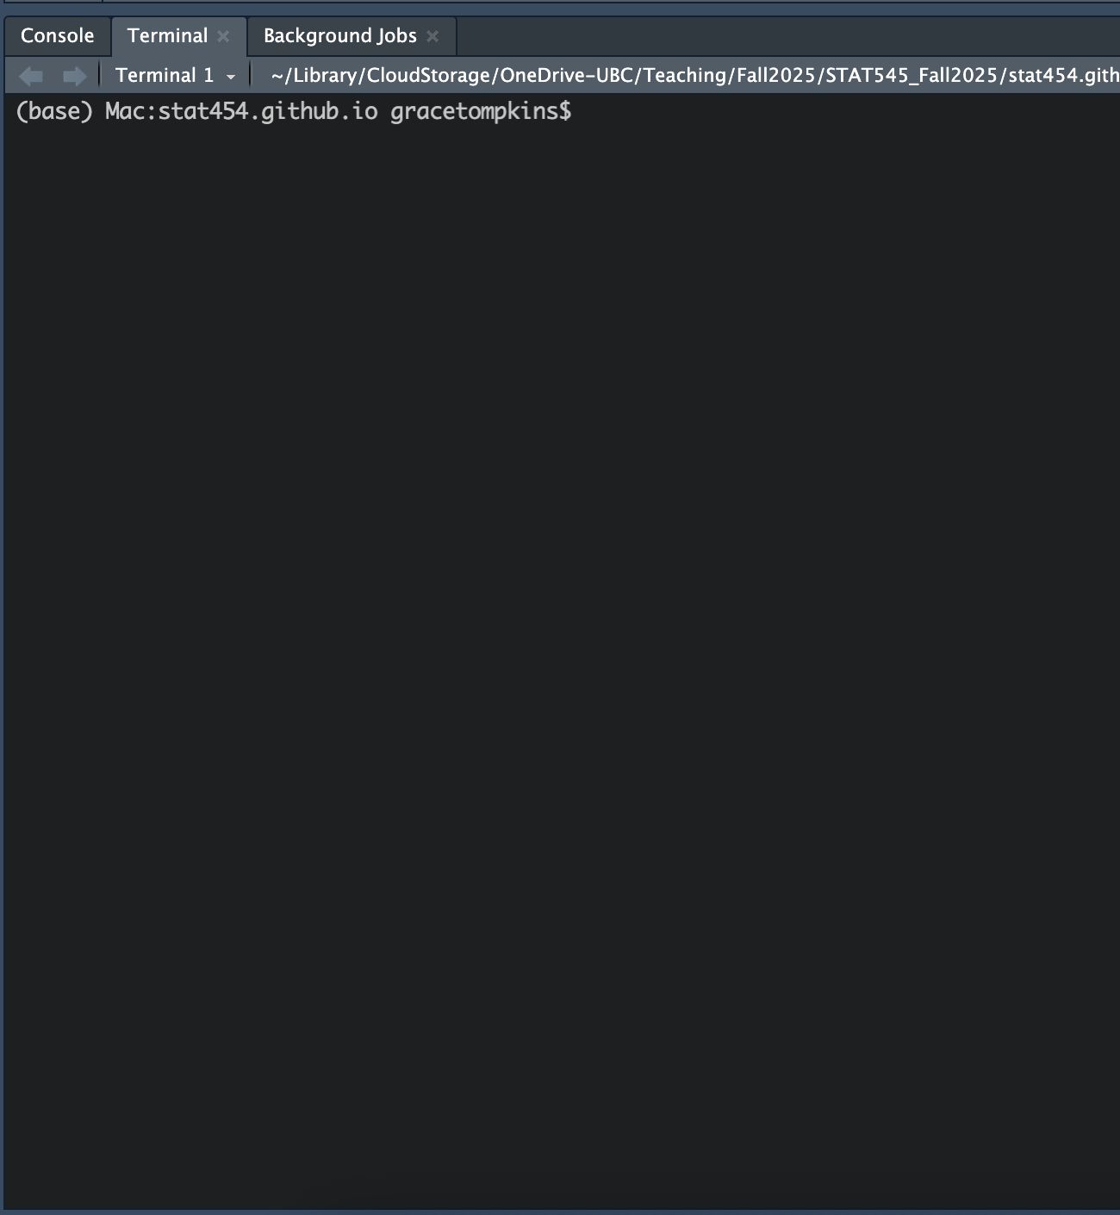
Task: Click the Teaching segment in the path
Action: pos(683,76)
